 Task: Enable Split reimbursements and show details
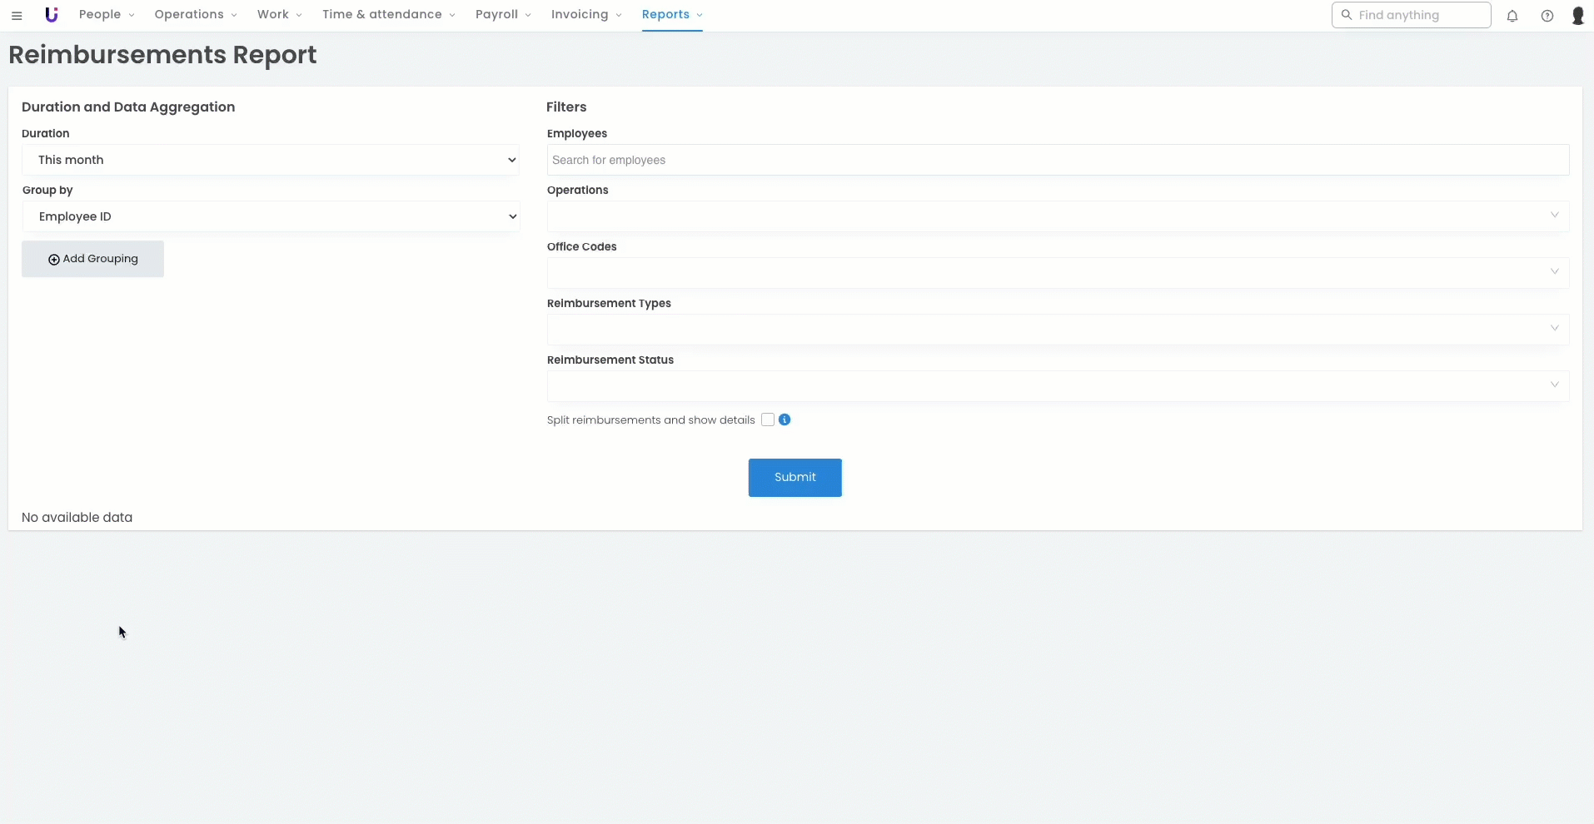[768, 420]
